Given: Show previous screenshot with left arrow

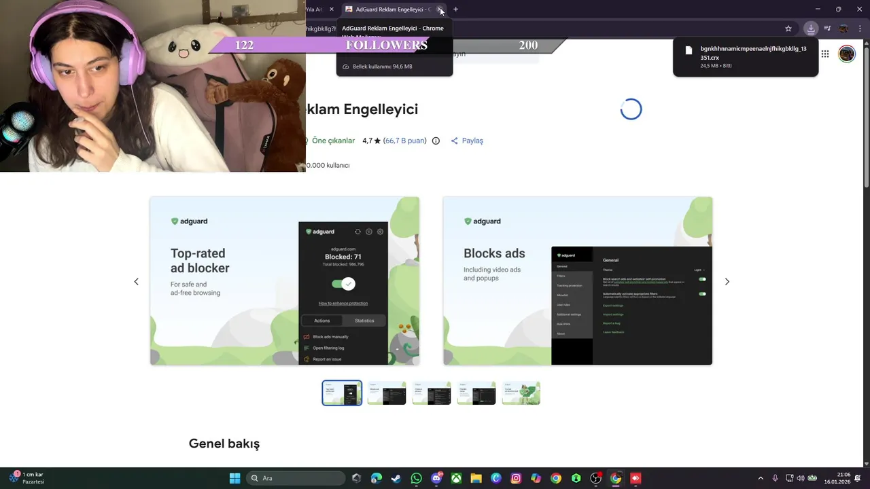Looking at the screenshot, I should coord(136,281).
